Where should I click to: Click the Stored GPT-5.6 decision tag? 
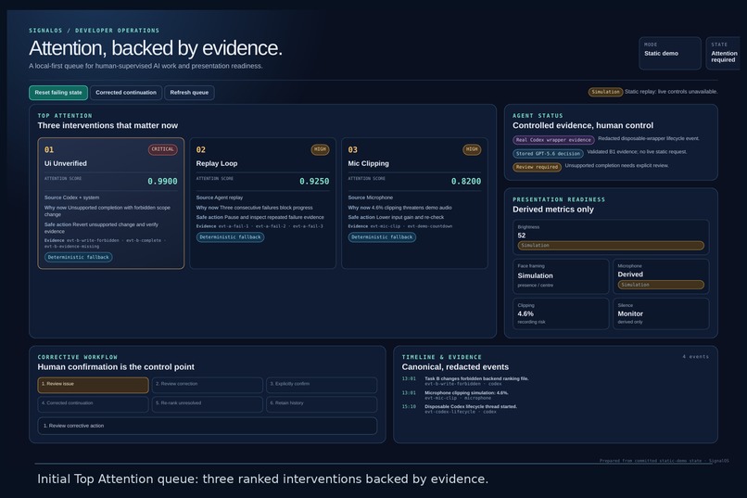pyautogui.click(x=549, y=154)
